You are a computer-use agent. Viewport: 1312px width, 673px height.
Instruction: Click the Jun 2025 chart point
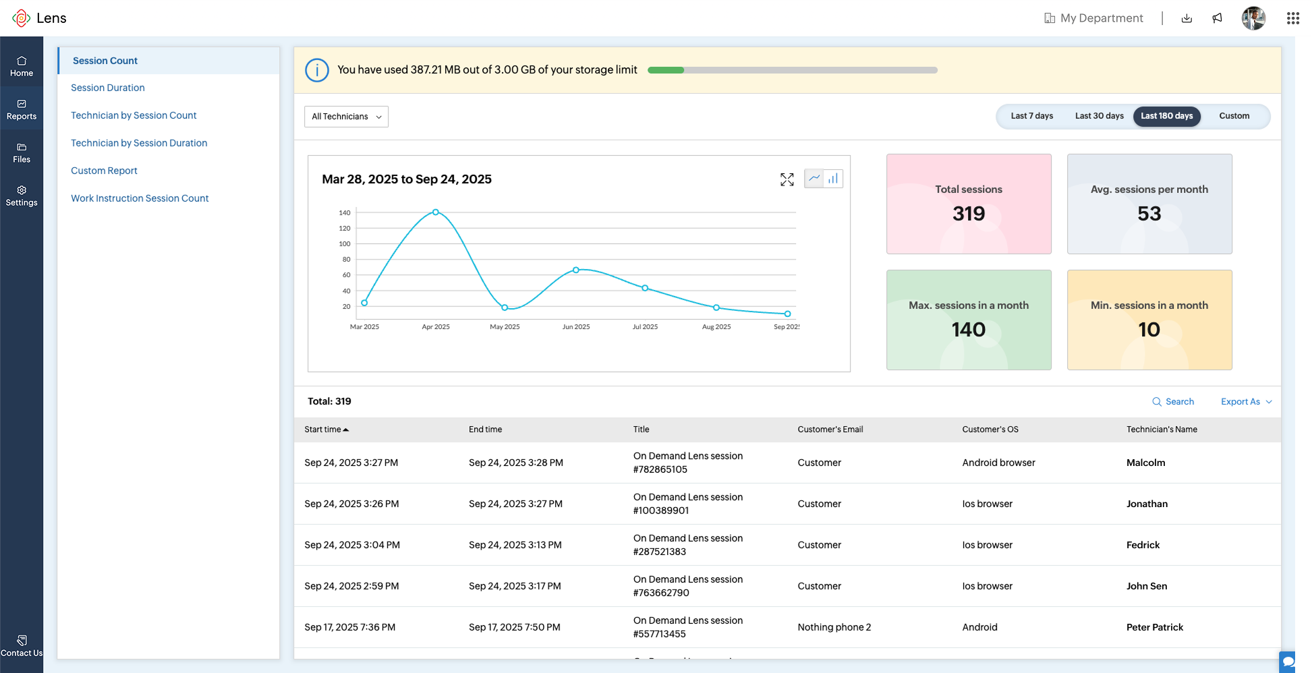[x=576, y=270]
